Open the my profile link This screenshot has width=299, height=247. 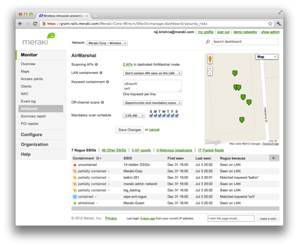205,32
